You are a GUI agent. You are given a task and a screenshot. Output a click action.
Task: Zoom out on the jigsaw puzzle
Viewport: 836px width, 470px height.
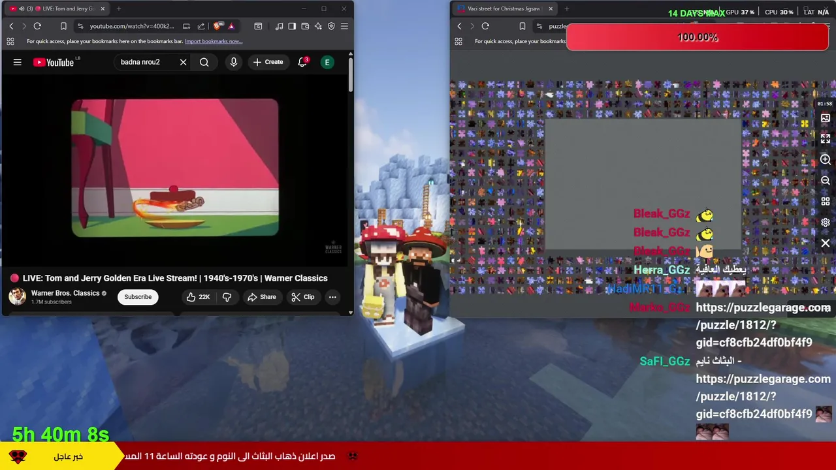(x=826, y=181)
